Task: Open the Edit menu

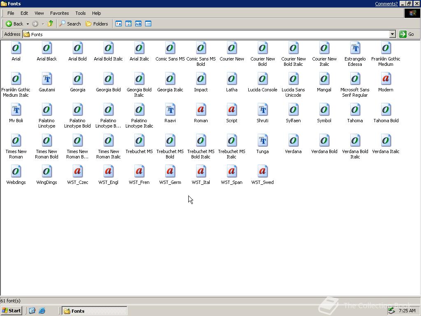Action: click(x=24, y=13)
